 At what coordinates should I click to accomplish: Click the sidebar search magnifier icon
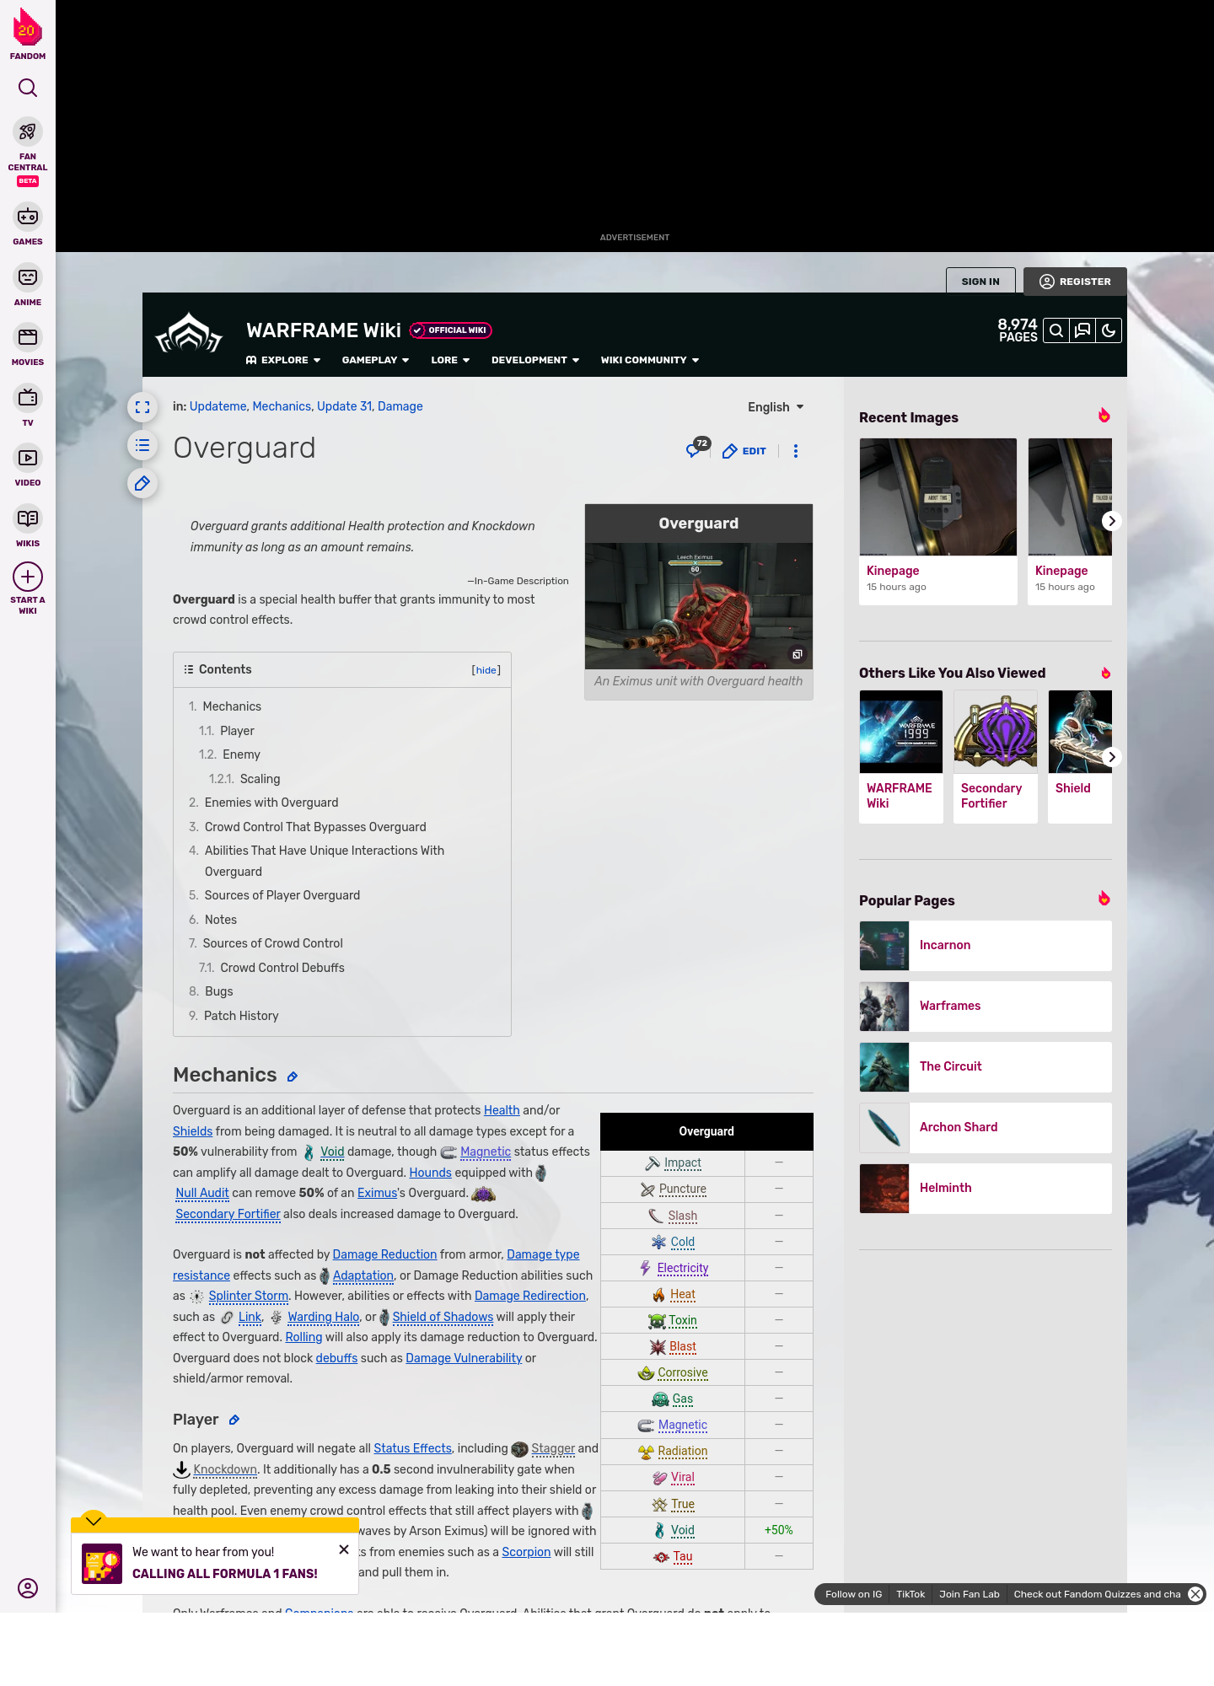28,88
